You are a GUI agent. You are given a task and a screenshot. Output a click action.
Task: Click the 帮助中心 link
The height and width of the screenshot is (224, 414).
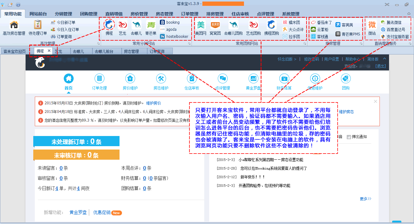tap(353, 59)
